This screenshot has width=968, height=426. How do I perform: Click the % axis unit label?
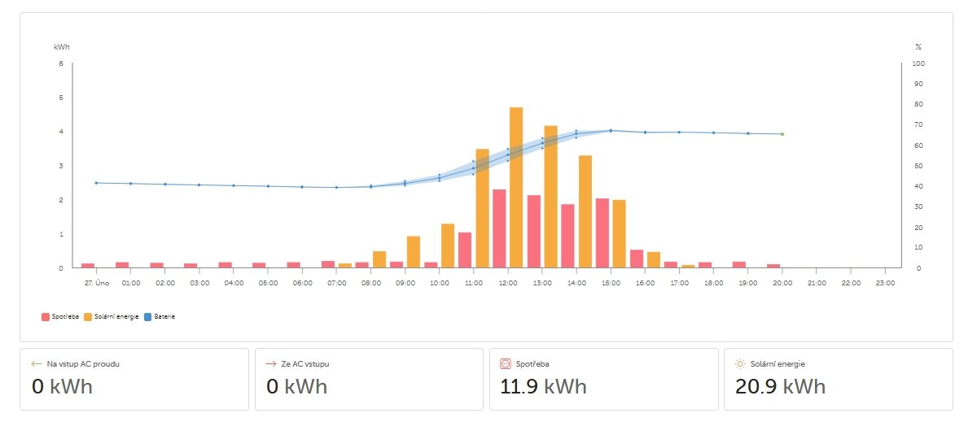pos(918,47)
